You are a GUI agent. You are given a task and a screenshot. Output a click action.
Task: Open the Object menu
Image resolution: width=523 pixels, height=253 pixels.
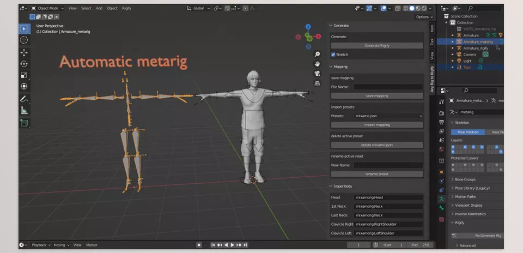coord(112,8)
